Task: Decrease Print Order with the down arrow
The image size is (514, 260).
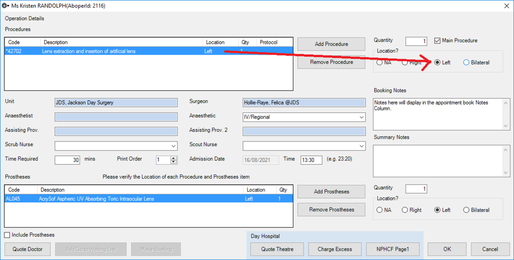Action: 173,162
